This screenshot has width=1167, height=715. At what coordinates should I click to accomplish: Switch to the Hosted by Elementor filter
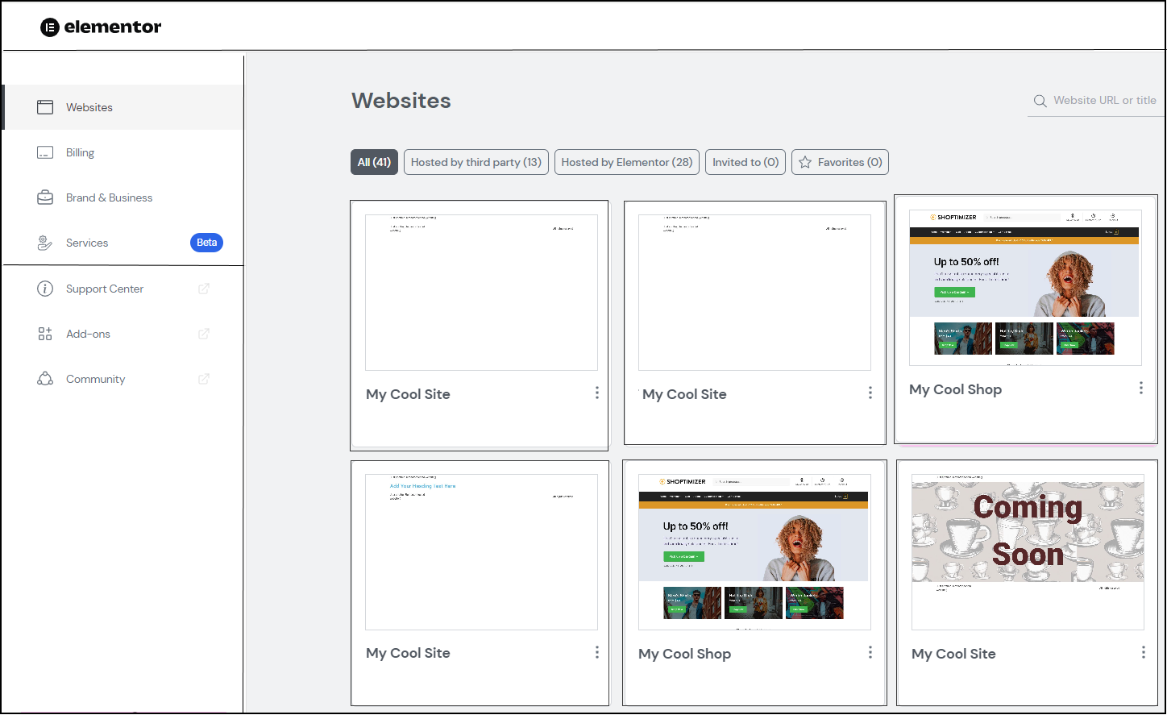point(626,161)
